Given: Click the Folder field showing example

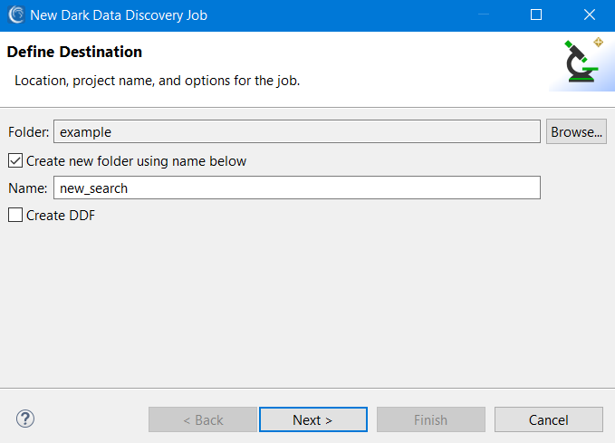Looking at the screenshot, I should pyautogui.click(x=297, y=132).
